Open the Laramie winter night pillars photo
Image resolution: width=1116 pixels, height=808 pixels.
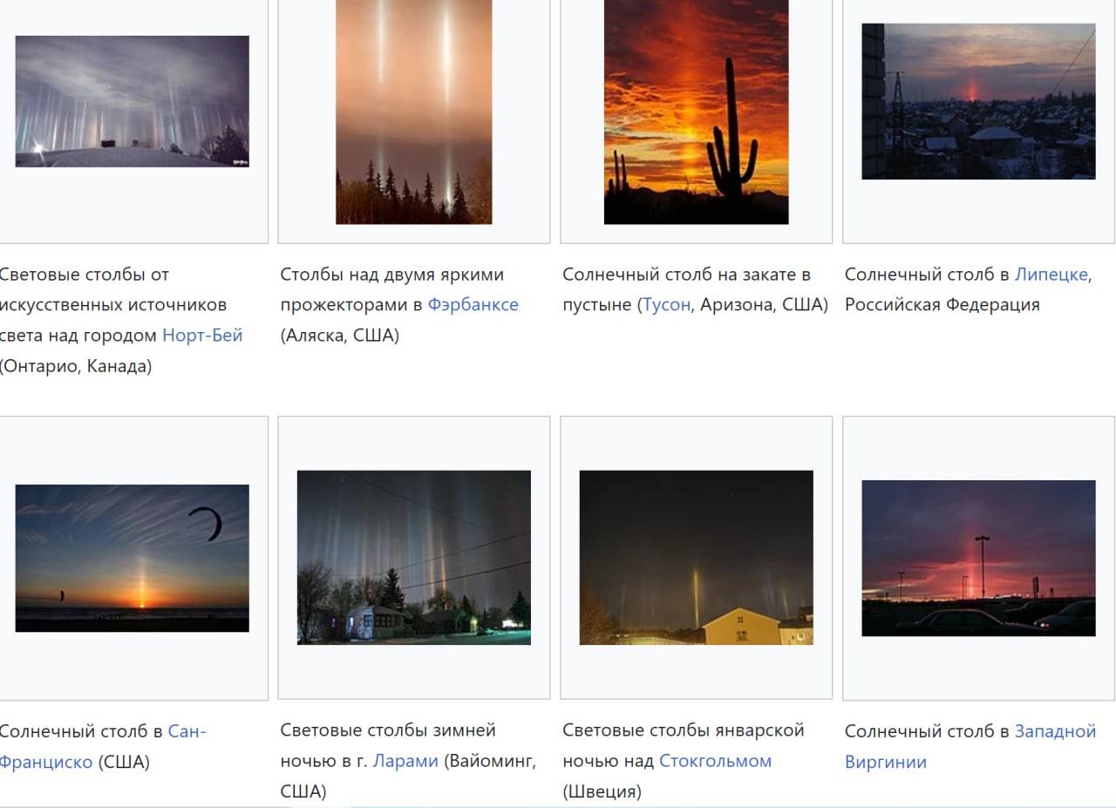tap(413, 558)
